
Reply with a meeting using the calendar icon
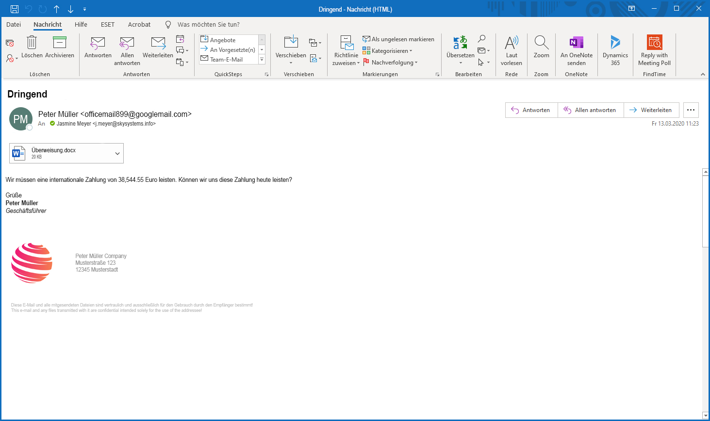point(180,39)
